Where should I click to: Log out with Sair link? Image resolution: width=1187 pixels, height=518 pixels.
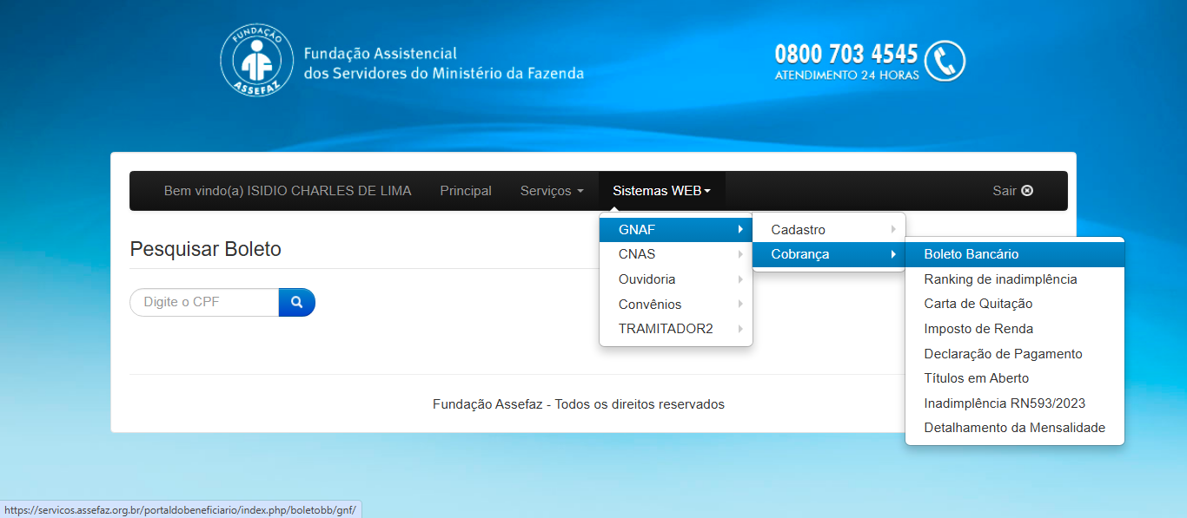(1013, 191)
